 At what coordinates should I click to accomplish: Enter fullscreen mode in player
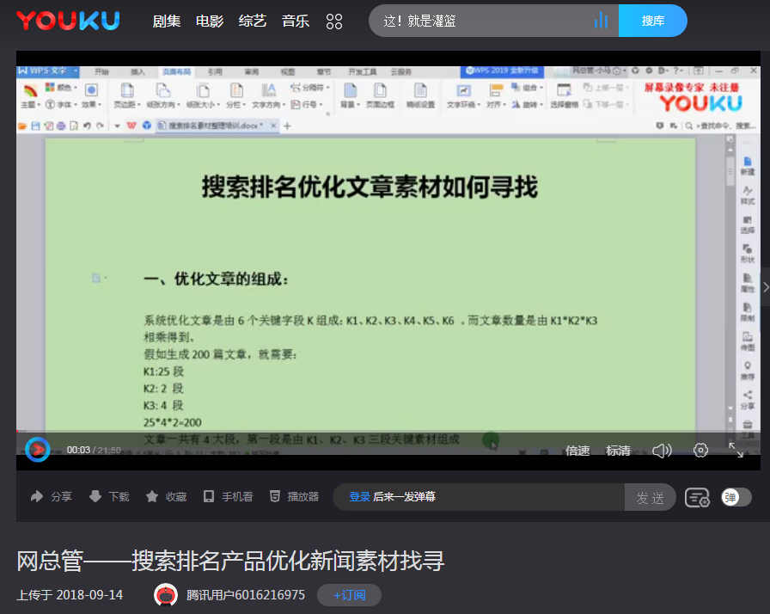pyautogui.click(x=736, y=450)
